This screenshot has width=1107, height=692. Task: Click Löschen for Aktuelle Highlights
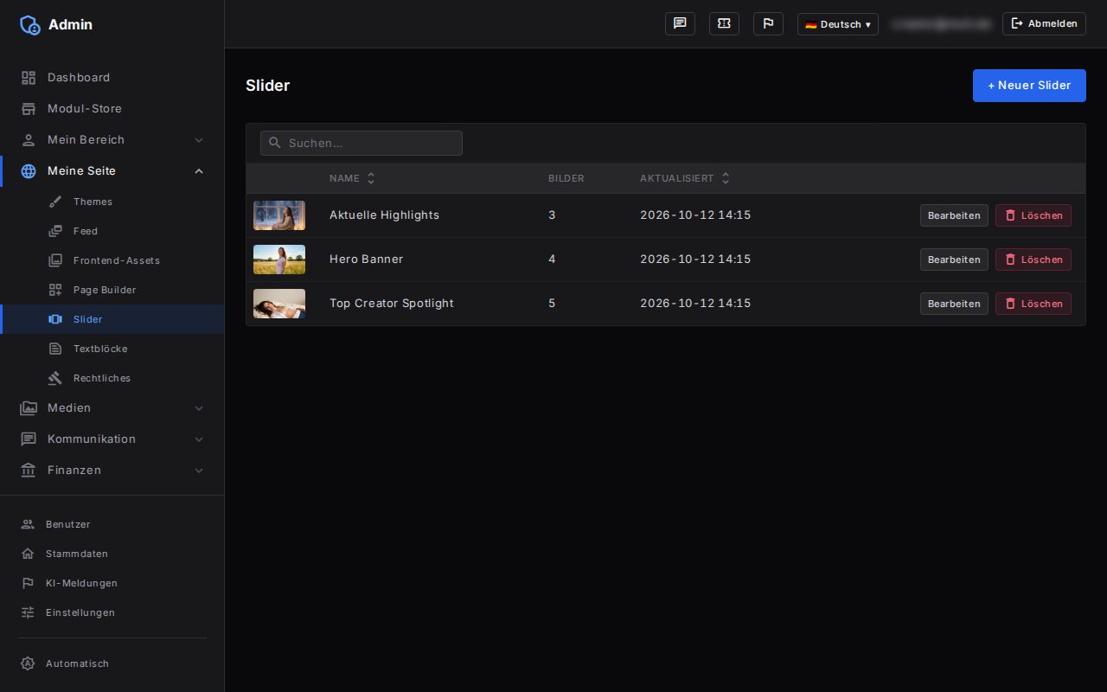[x=1033, y=215]
